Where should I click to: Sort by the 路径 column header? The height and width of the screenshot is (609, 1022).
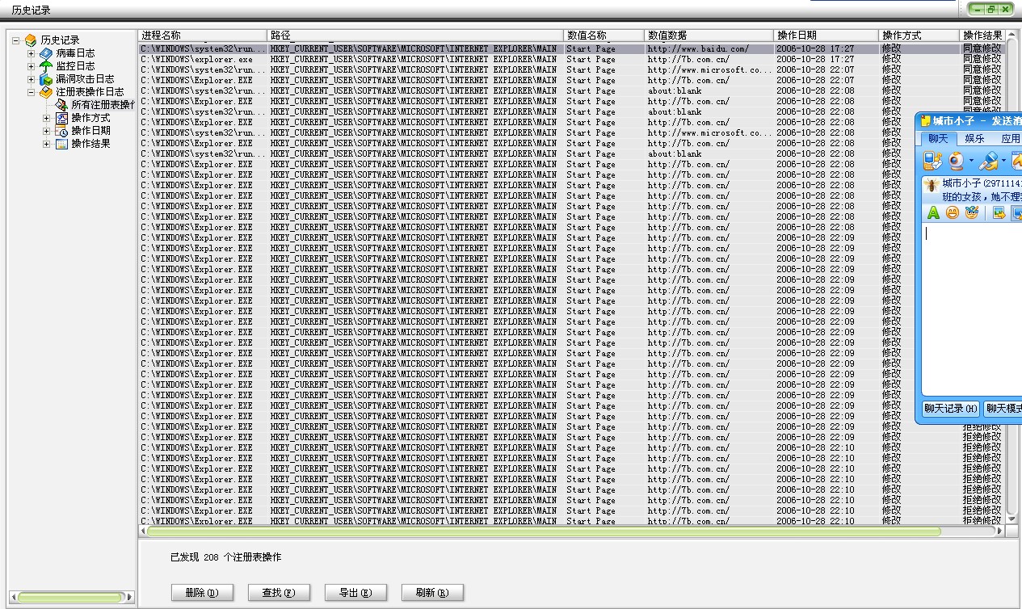(415, 36)
